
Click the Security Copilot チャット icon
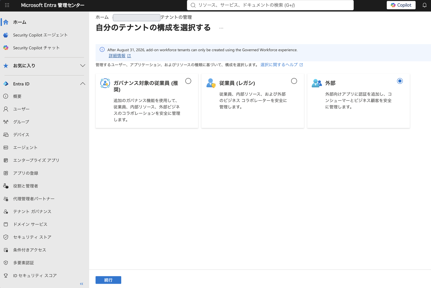[6, 48]
